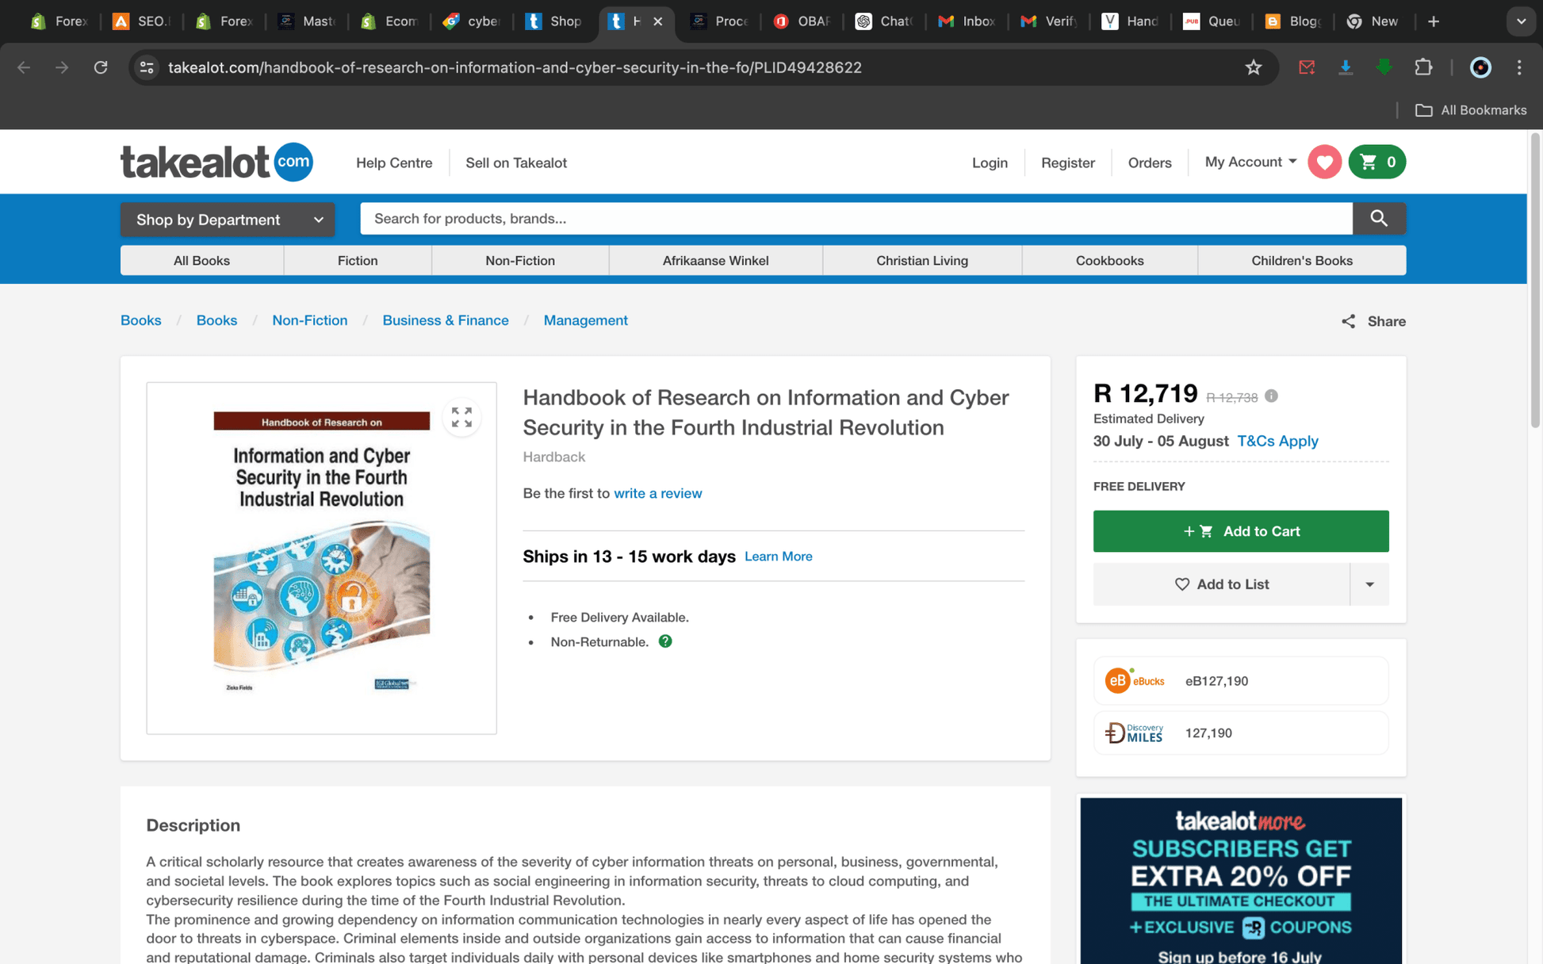The image size is (1543, 964).
Task: Click the Register link
Action: [x=1067, y=163]
